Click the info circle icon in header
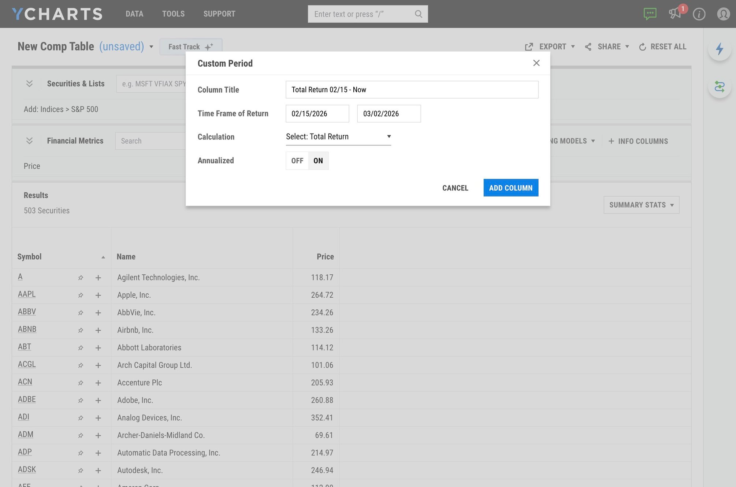 pos(699,14)
